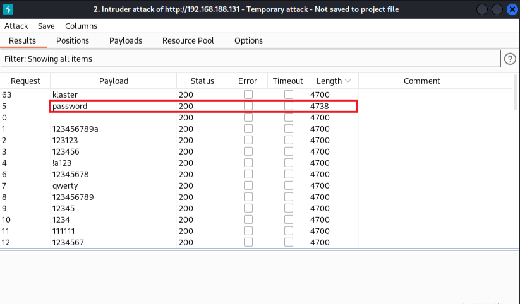Sort by the Error column header

248,81
